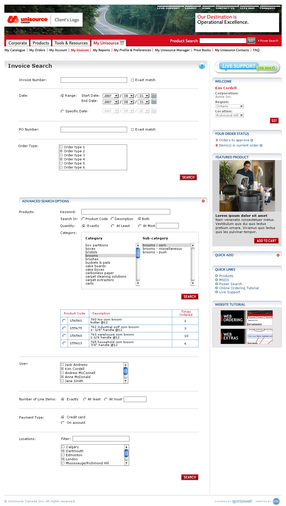The image size is (286, 506).
Task: Tick the Order type 3 checkbox
Action: tap(61, 155)
